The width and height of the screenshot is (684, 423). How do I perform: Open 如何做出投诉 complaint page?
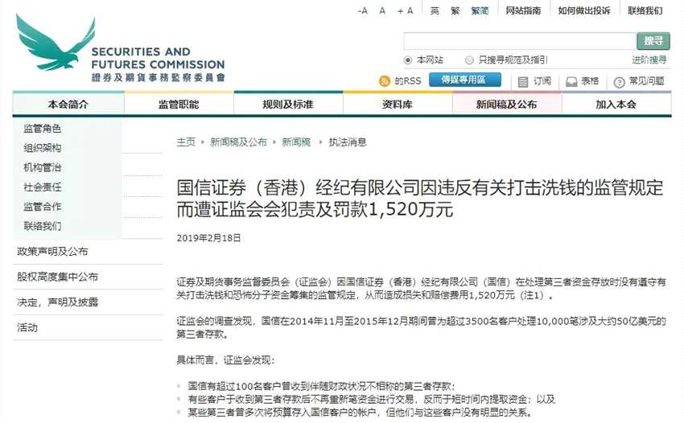click(x=584, y=11)
